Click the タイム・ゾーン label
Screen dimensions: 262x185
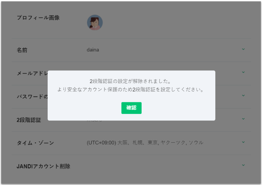tap(35, 143)
